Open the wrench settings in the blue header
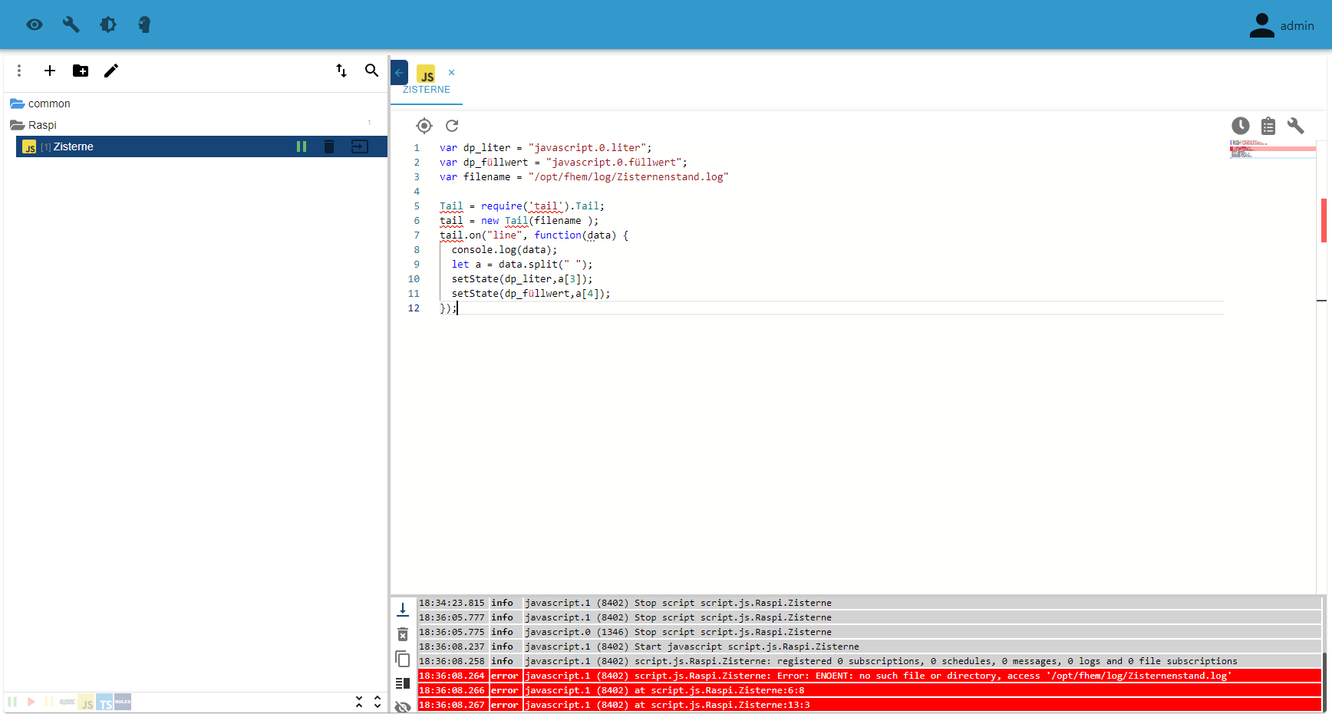 [71, 25]
